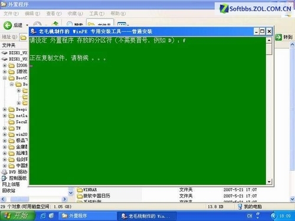
Task: Collapse the BootC folder node
Action: 5,78
